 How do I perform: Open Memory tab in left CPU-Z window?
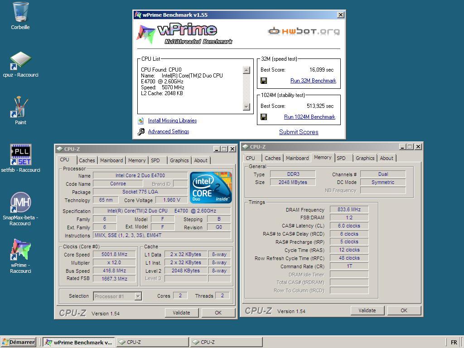coord(137,160)
